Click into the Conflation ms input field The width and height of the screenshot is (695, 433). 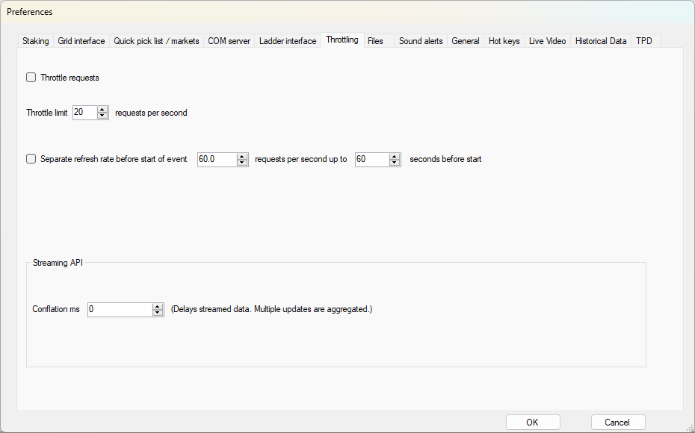pyautogui.click(x=120, y=310)
